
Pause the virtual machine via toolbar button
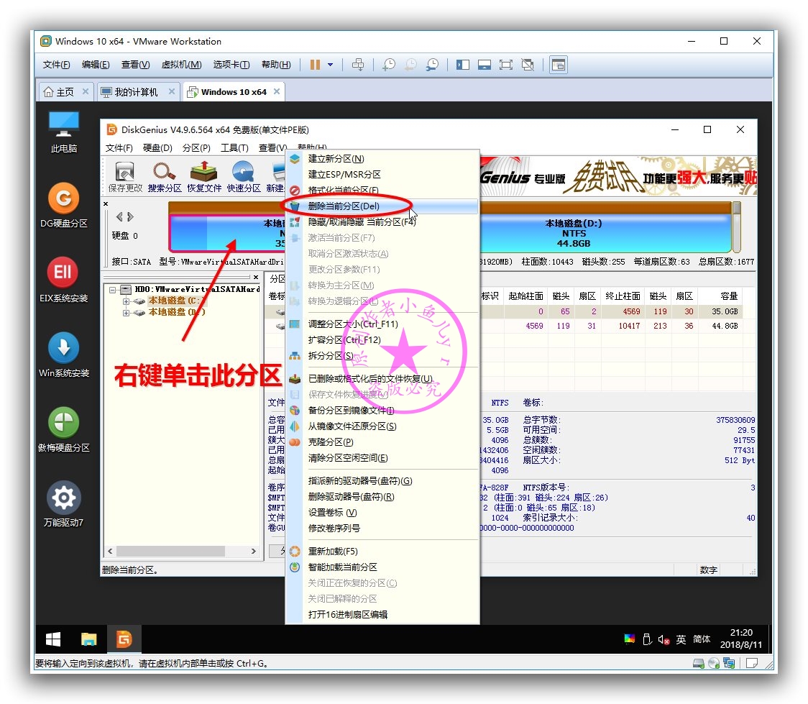(x=315, y=64)
